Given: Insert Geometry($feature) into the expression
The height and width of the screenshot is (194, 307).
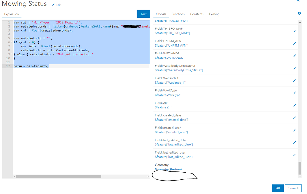Looking at the screenshot, I should click(168, 169).
